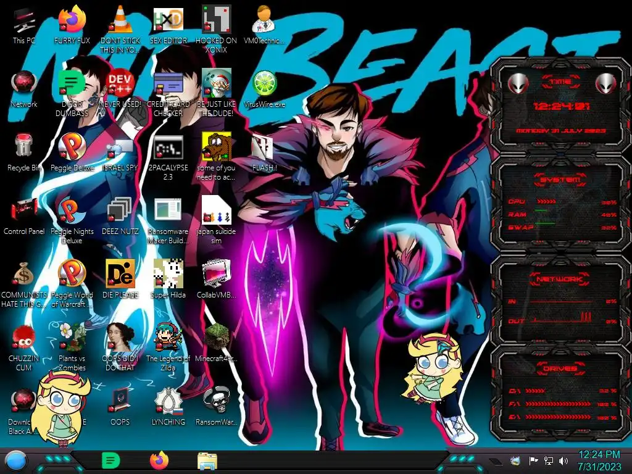Open the FURRY FUX Firefox shortcut

coord(72,24)
